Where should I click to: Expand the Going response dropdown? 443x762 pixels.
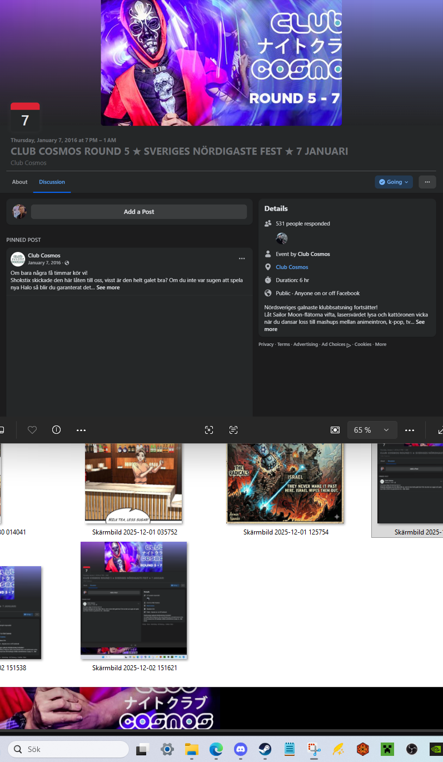394,182
